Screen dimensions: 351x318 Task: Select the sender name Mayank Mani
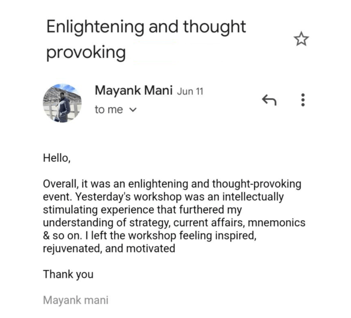coord(134,91)
